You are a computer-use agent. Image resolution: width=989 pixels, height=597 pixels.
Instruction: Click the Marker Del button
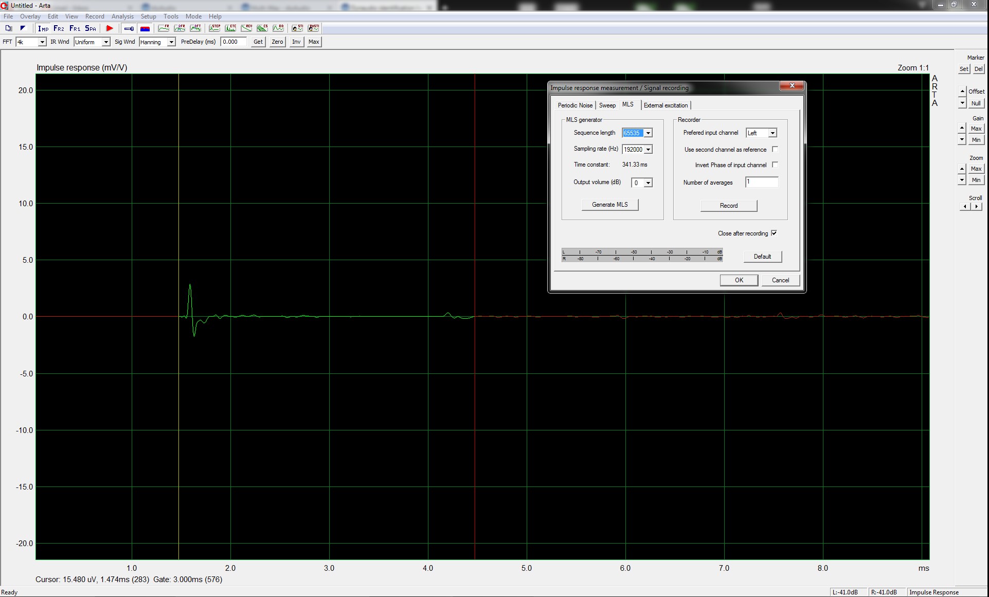click(x=978, y=69)
